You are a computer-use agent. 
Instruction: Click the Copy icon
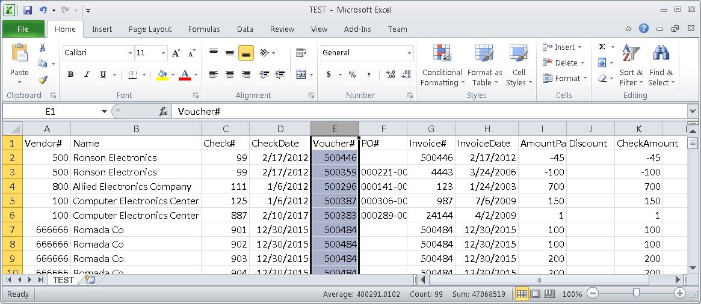43,64
